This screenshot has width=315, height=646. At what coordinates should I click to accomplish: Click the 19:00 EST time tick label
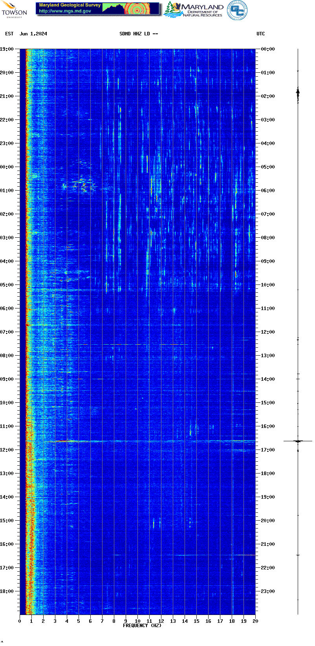pyautogui.click(x=7, y=49)
